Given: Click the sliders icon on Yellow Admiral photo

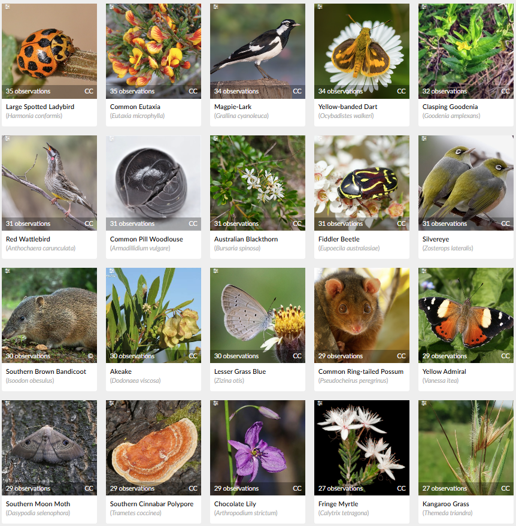Looking at the screenshot, I should 424,271.
